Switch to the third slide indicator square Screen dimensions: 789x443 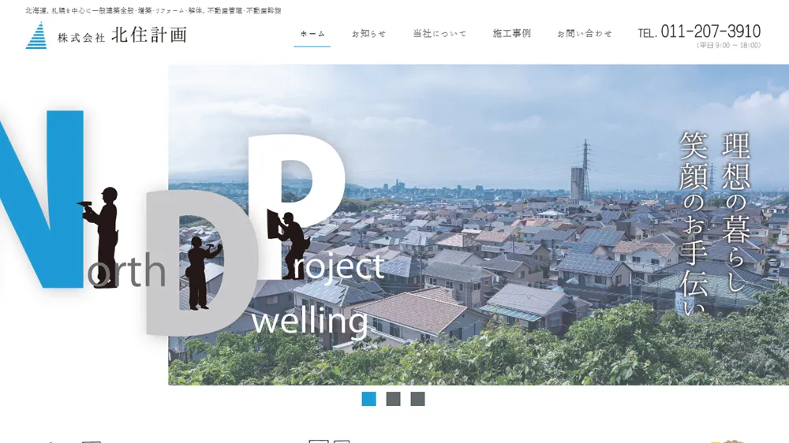[x=417, y=399]
